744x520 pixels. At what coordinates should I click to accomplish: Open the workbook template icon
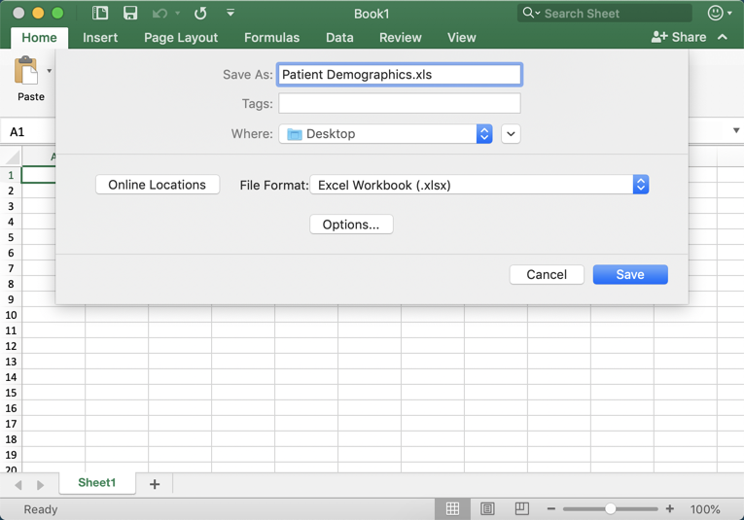100,14
